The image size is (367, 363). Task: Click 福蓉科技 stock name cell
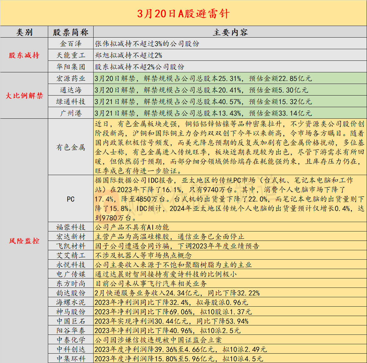[71, 227]
